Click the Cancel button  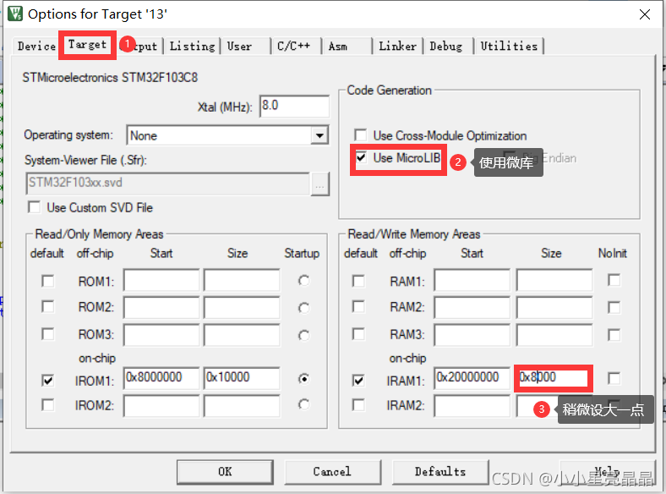pyautogui.click(x=332, y=472)
